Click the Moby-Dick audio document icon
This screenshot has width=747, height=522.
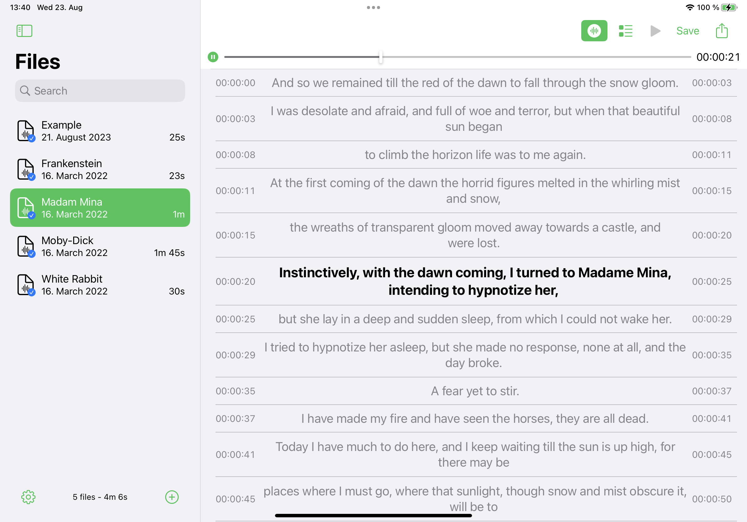[26, 246]
